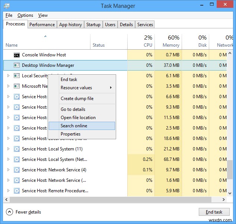Click the Console Window Host icon
The width and height of the screenshot is (236, 224).
click(17, 55)
